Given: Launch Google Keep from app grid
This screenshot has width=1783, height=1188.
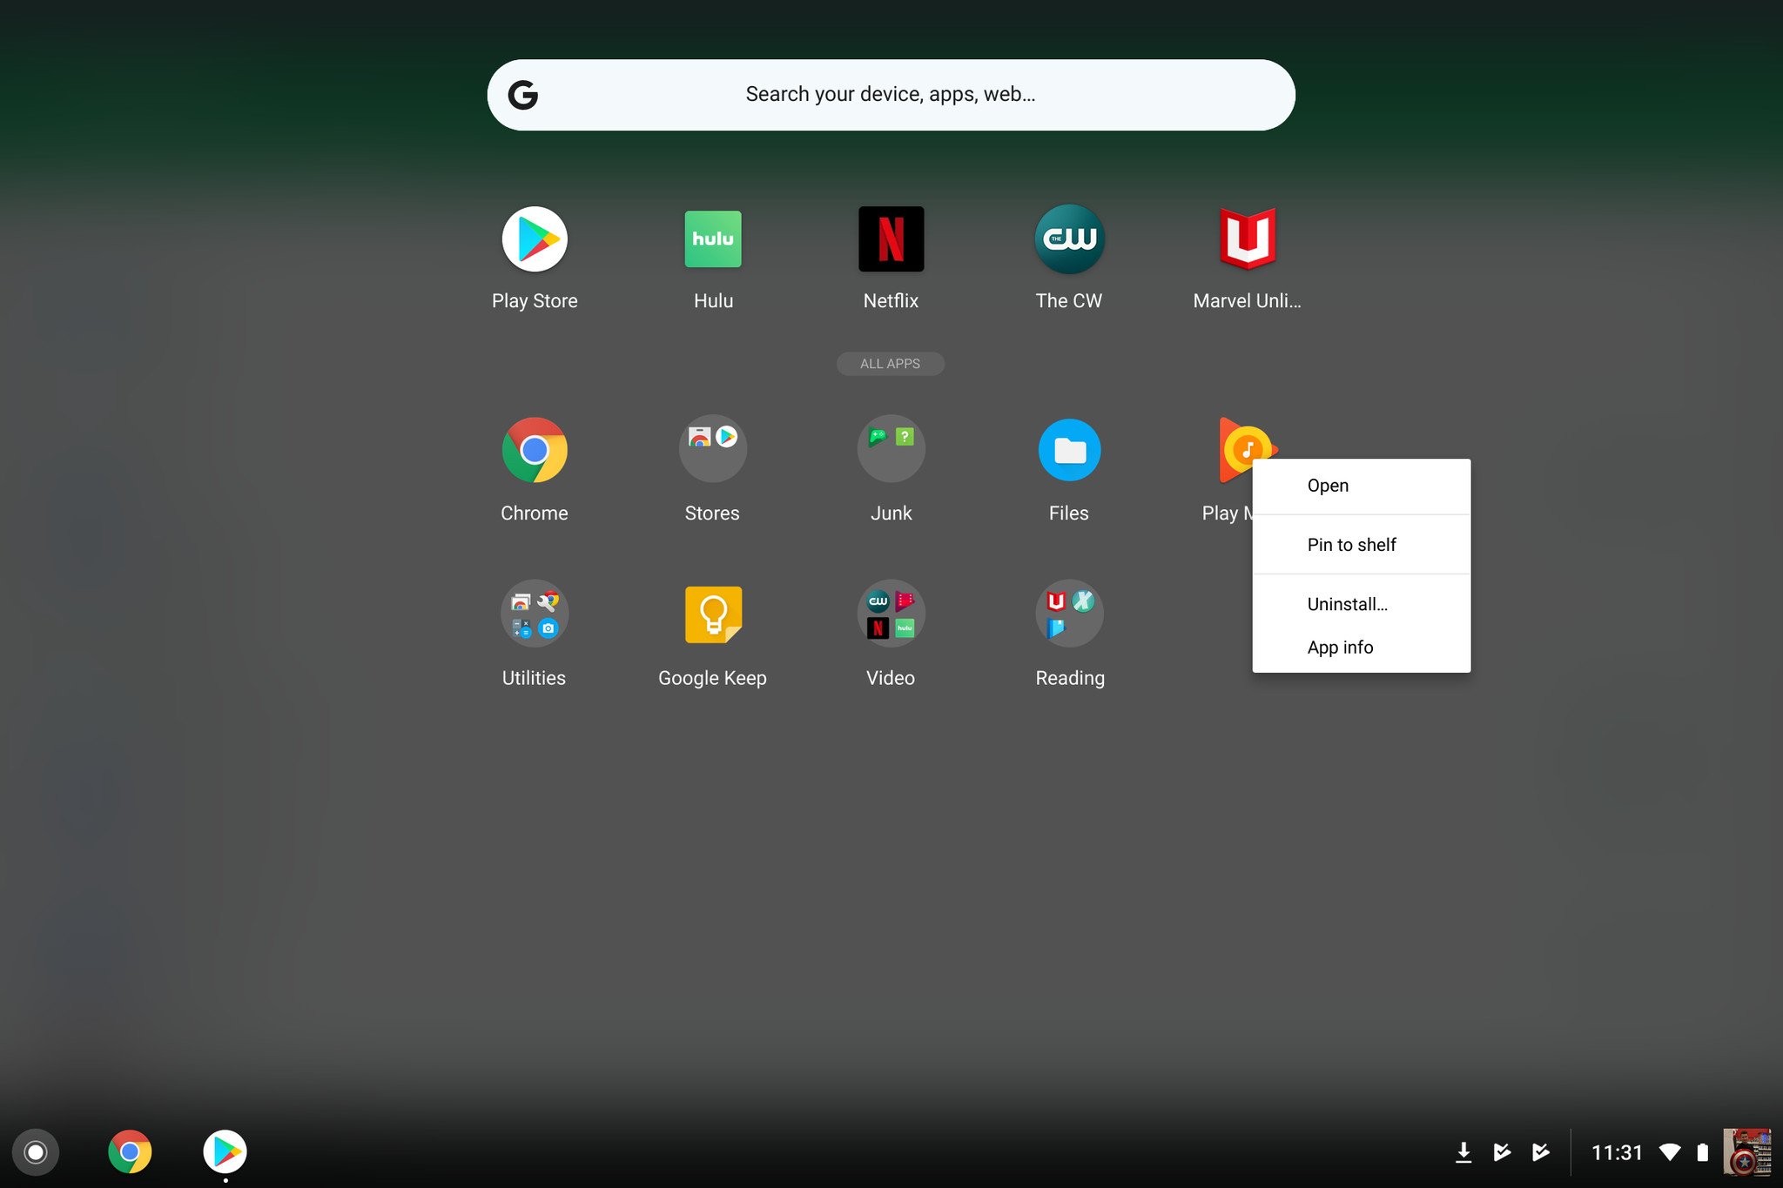Looking at the screenshot, I should (x=713, y=614).
